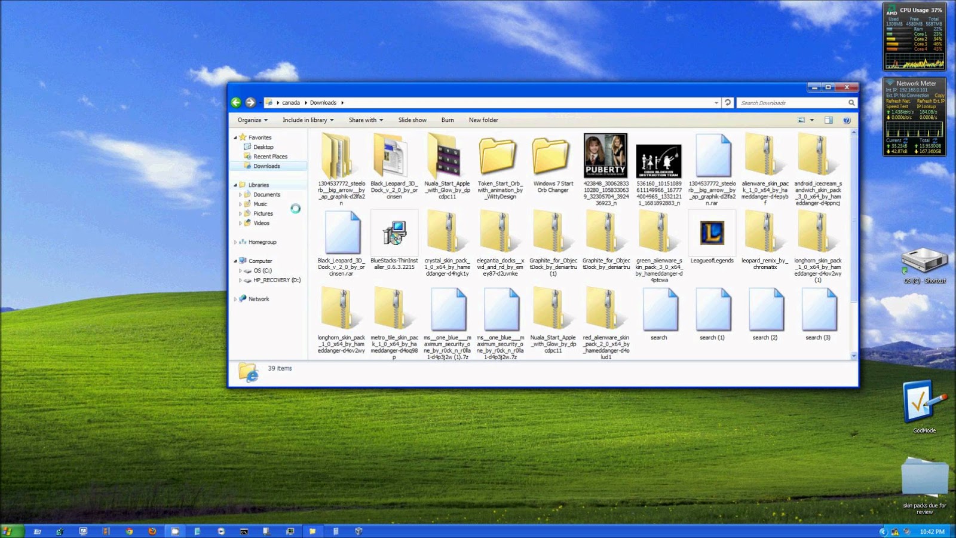Click Slide show in the toolbar

412,120
